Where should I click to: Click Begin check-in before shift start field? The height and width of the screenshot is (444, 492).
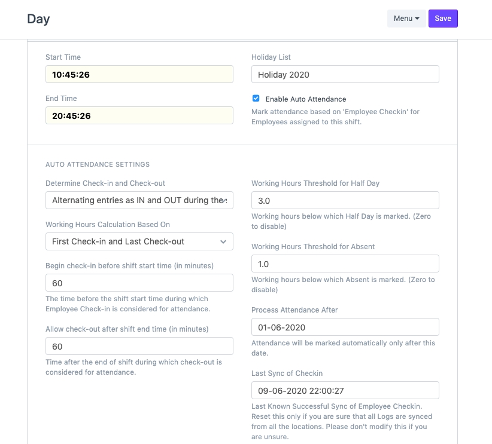pos(139,283)
